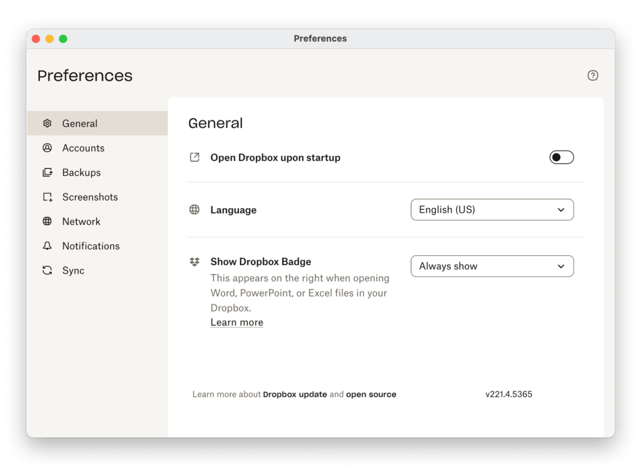The height and width of the screenshot is (476, 639).
Task: Click the Network globe icon in sidebar
Action: click(x=48, y=222)
